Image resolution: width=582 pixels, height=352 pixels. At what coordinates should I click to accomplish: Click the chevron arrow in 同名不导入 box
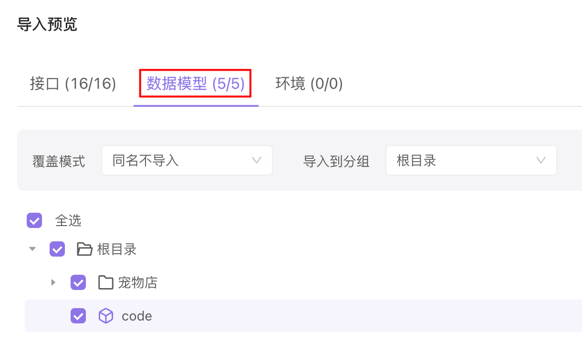[x=257, y=160]
